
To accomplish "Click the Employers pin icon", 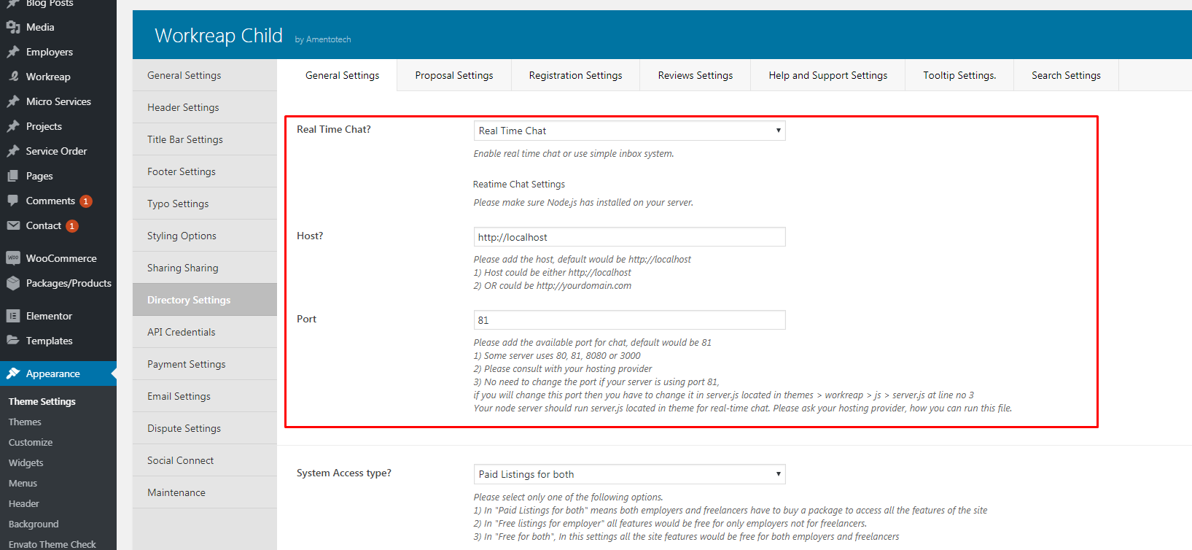I will point(13,52).
